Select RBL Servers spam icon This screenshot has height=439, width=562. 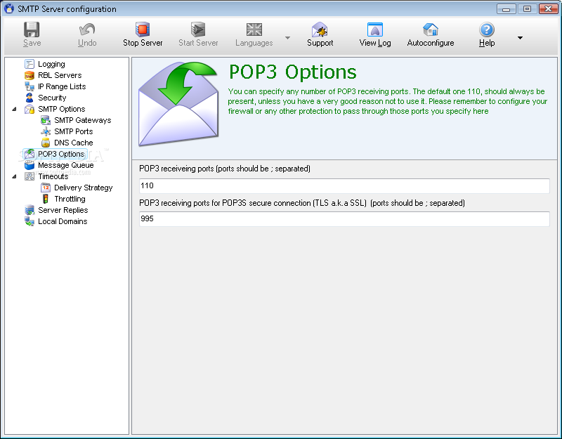pos(30,75)
